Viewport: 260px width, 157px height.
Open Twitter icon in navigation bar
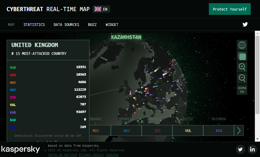[245, 24]
